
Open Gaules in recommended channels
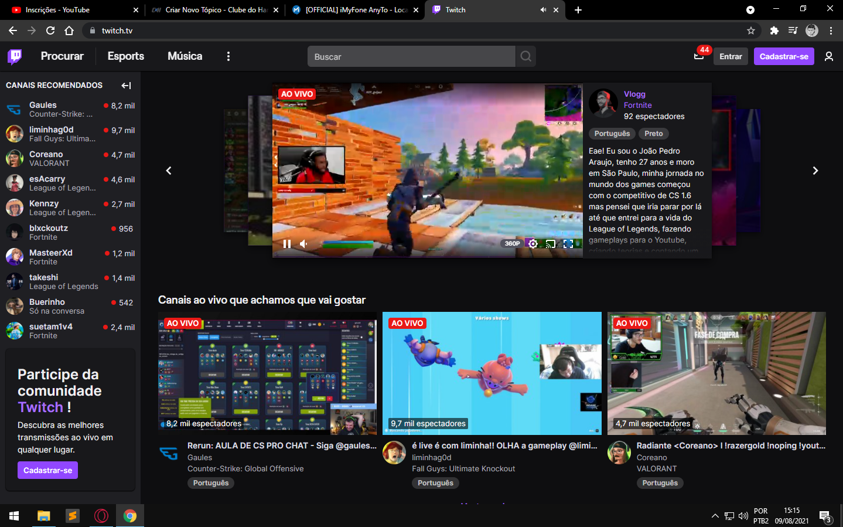pyautogui.click(x=70, y=109)
